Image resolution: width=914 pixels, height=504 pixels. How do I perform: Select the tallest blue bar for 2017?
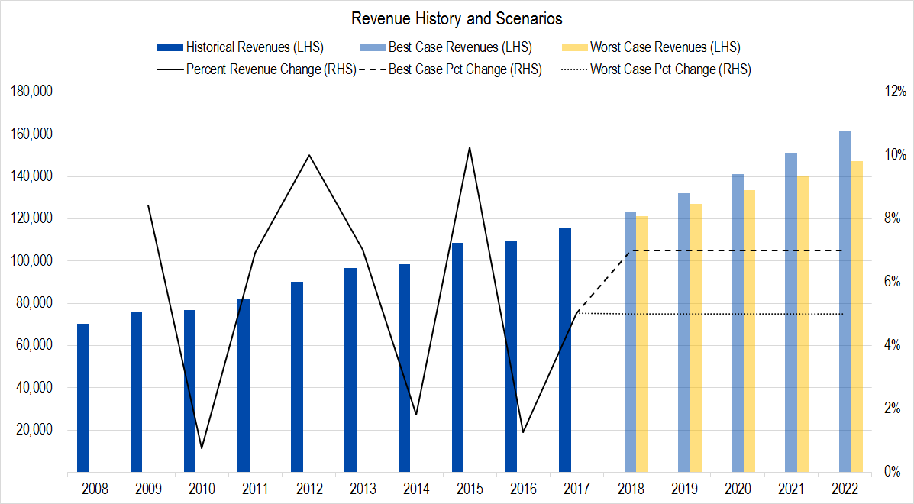564,344
